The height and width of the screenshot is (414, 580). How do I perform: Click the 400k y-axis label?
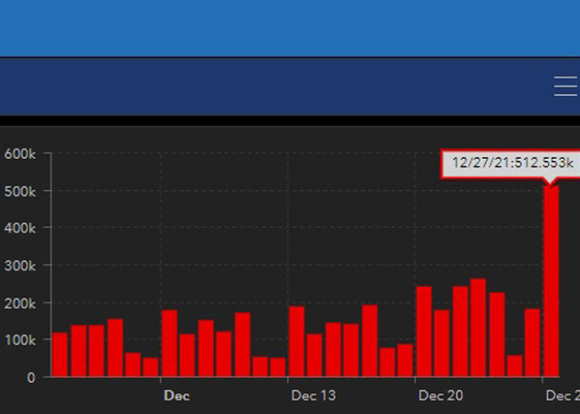[20, 228]
